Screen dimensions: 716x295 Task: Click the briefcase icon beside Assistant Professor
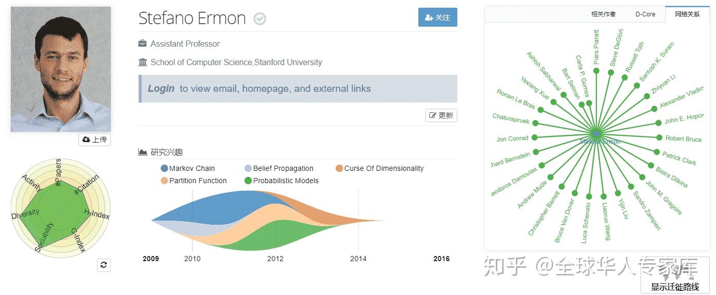pyautogui.click(x=143, y=44)
